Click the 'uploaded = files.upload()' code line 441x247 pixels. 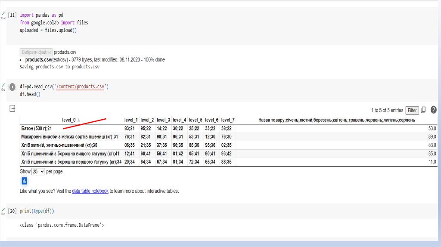[x=48, y=30]
